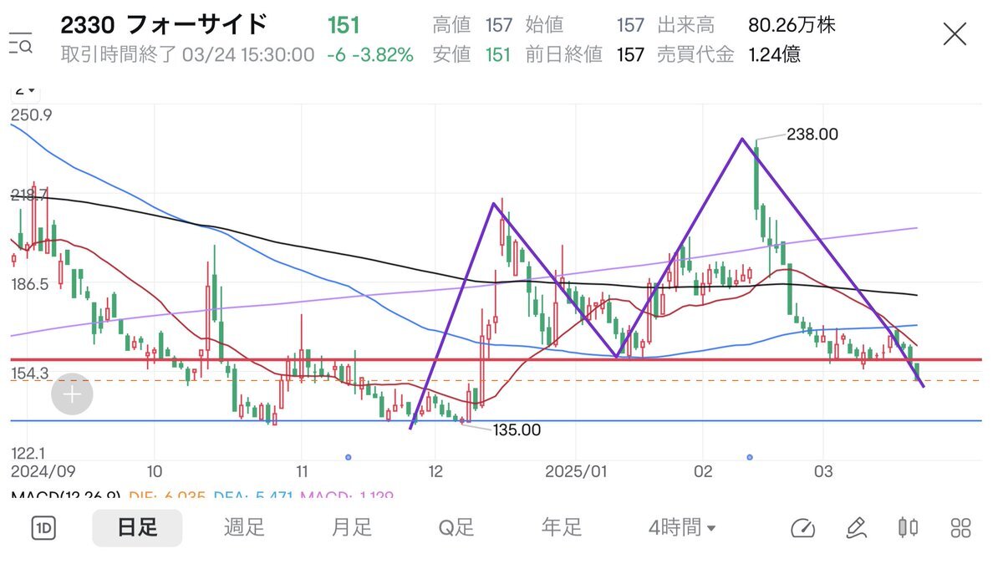Viewport: 1003px width, 564px height.
Task: Switch to the 日足 daily tab
Action: (x=137, y=528)
